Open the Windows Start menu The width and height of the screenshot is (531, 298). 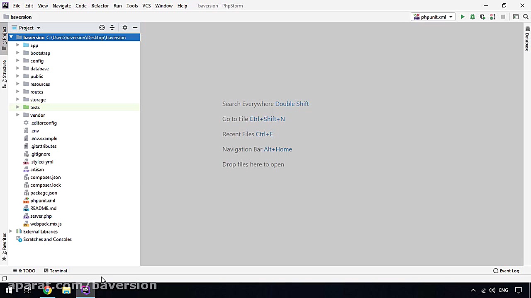[9, 291]
